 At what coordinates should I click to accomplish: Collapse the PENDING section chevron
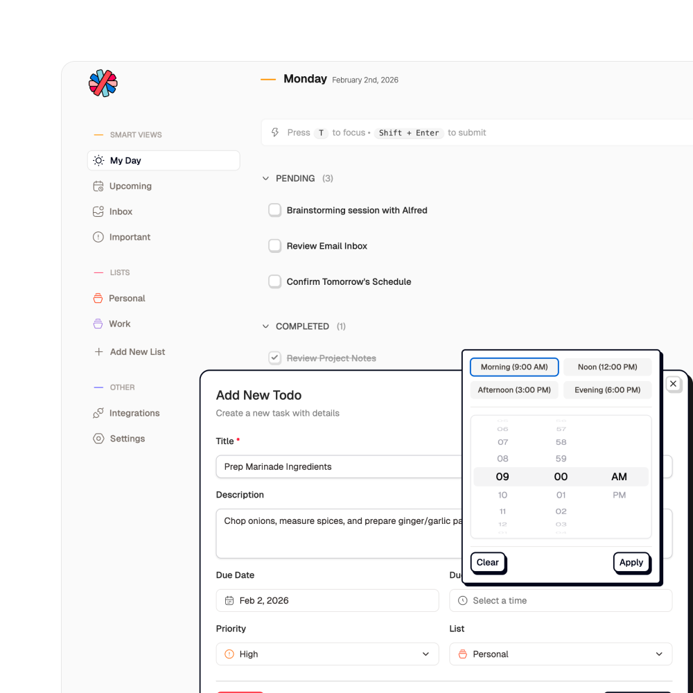[265, 179]
